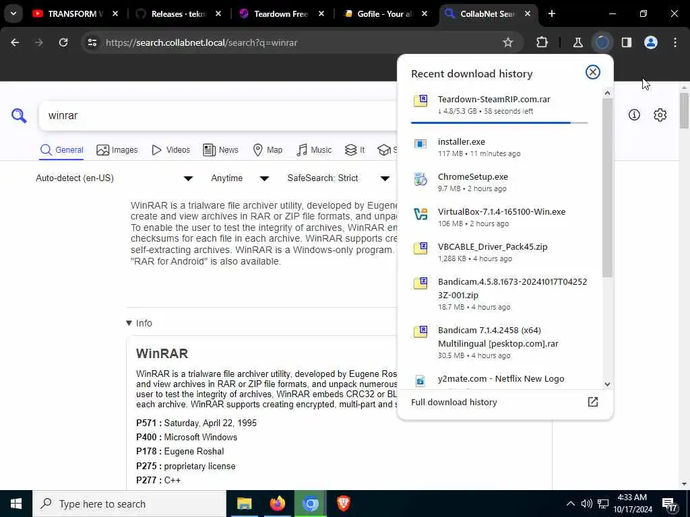Viewport: 690px width, 517px height.
Task: Click the taskbar Type here to search box
Action: click(x=129, y=504)
